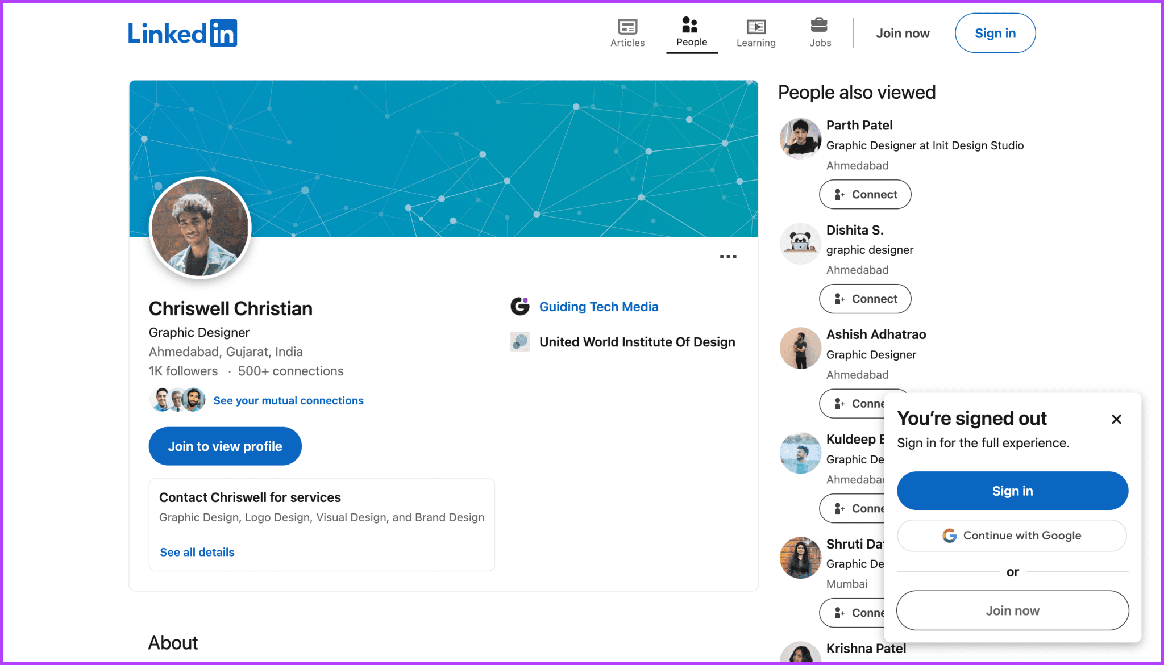
Task: Open the Articles section icon
Action: 627,26
